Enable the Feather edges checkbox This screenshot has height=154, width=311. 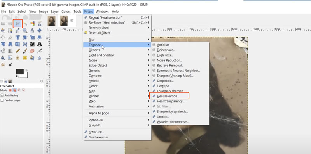coord(2,100)
